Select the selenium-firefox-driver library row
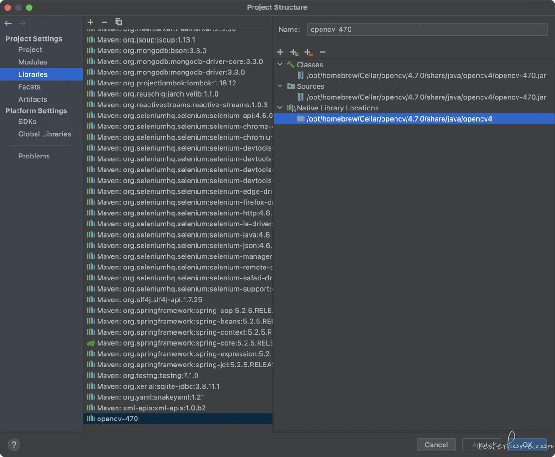 pos(178,202)
